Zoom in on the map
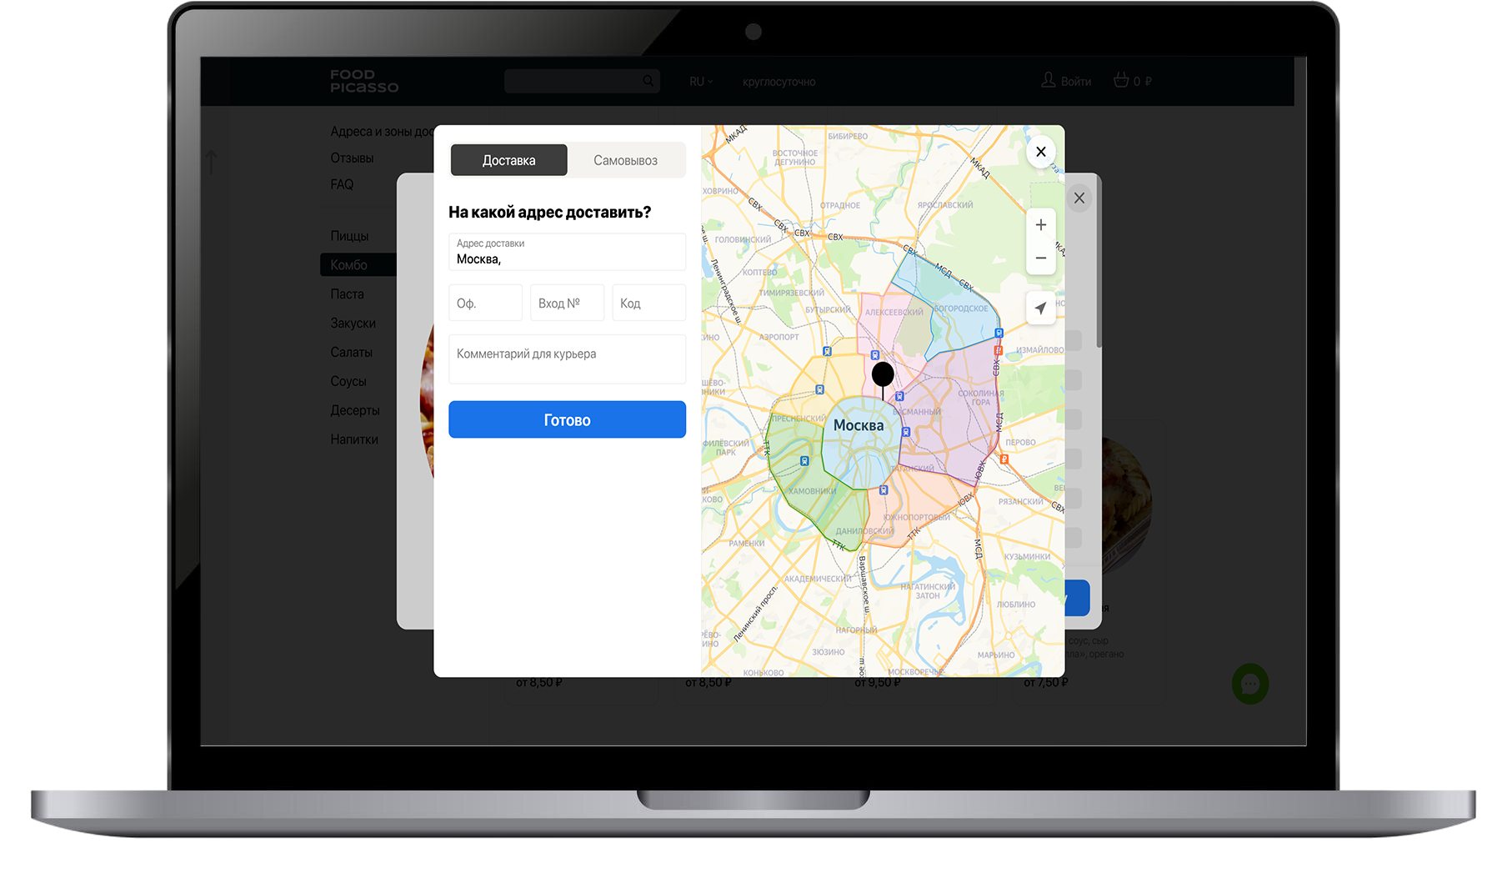Screen dimensions: 1502x878 tap(1040, 225)
